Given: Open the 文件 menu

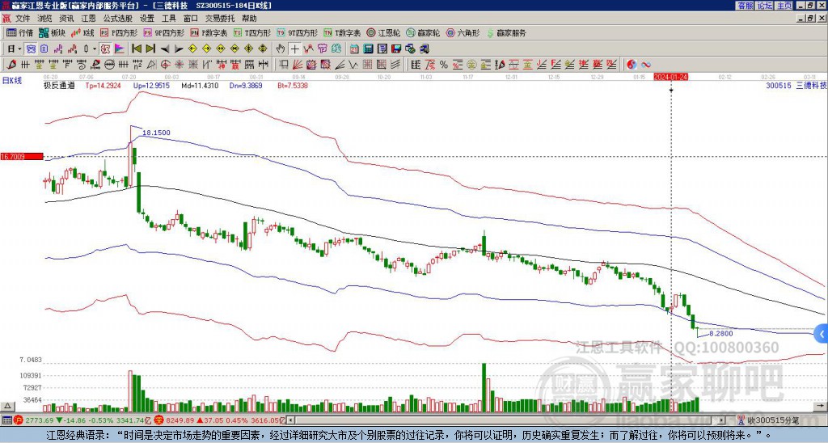Looking at the screenshot, I should tap(23, 19).
